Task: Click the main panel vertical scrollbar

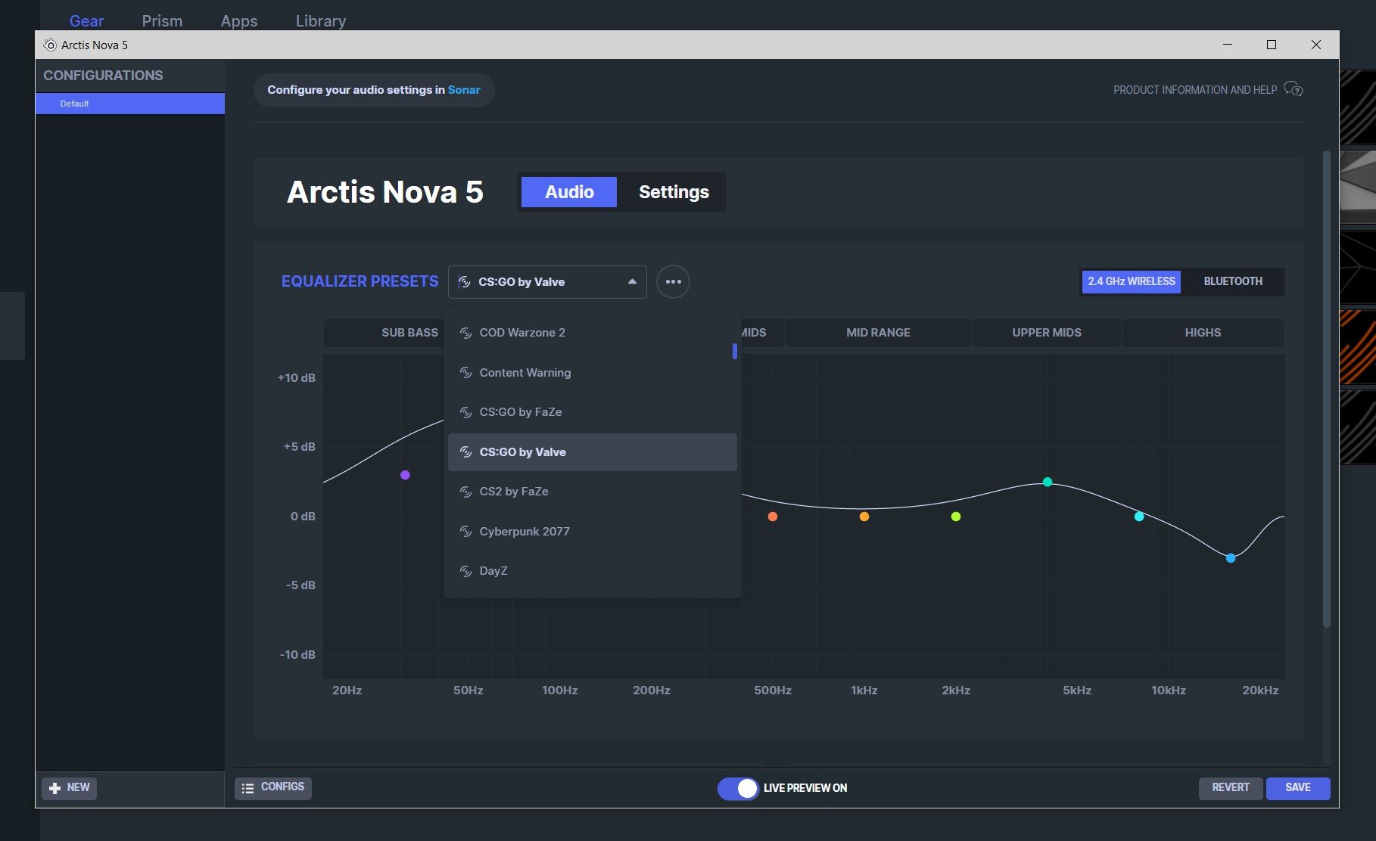Action: pos(1326,389)
